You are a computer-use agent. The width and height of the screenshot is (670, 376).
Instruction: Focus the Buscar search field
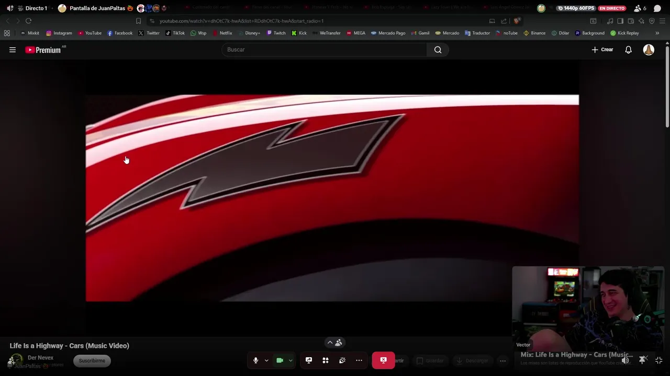[325, 50]
